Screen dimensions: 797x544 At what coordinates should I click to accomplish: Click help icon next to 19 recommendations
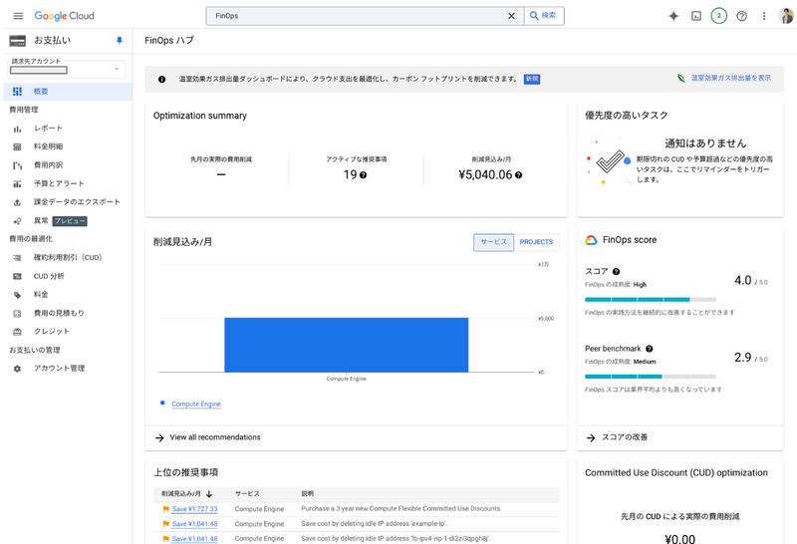click(x=363, y=175)
